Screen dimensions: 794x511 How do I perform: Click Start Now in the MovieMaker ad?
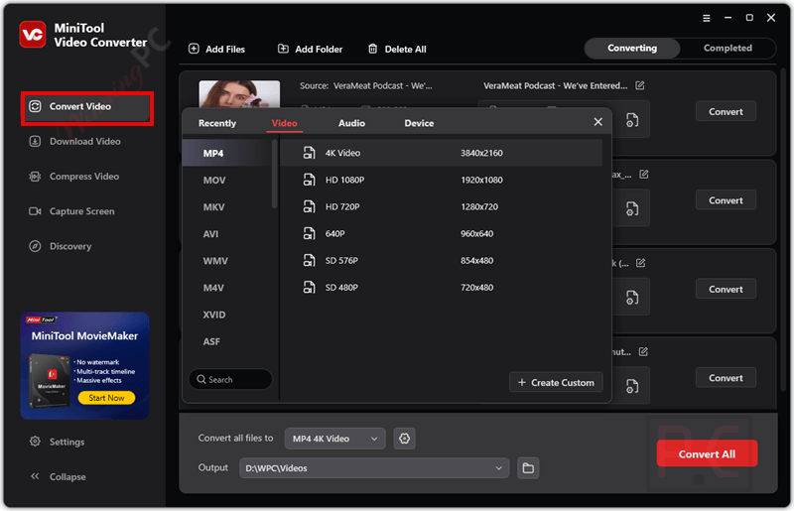coord(106,398)
